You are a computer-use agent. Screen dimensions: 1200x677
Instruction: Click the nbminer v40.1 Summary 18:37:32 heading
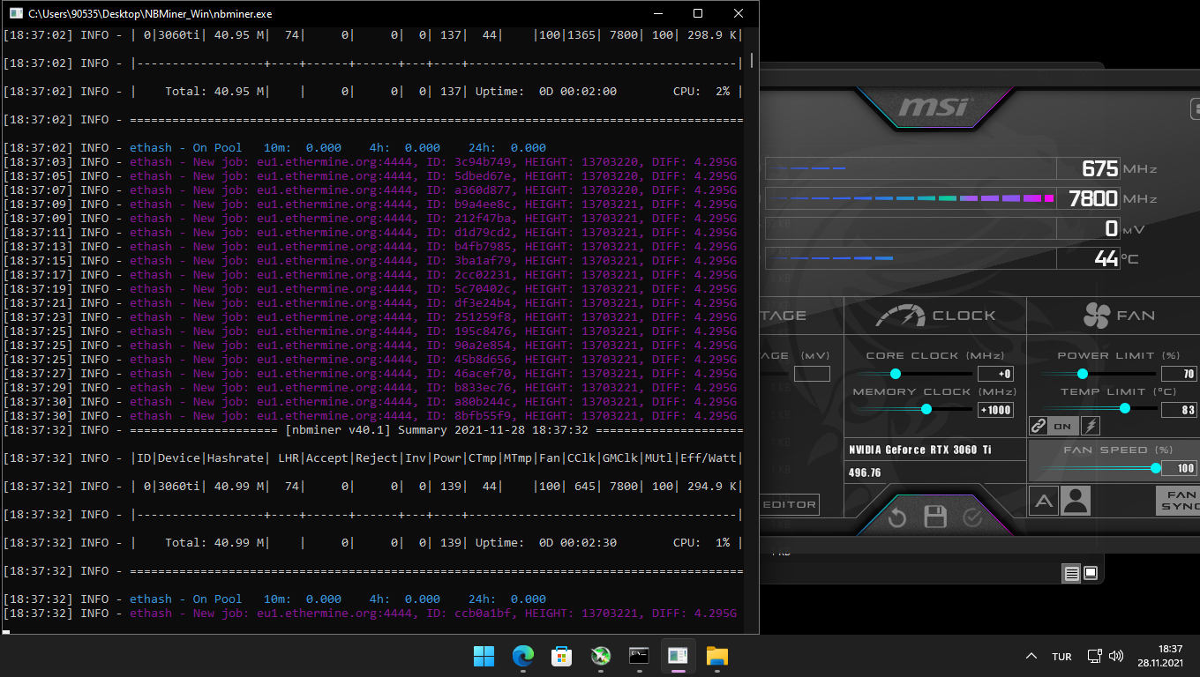coord(438,430)
